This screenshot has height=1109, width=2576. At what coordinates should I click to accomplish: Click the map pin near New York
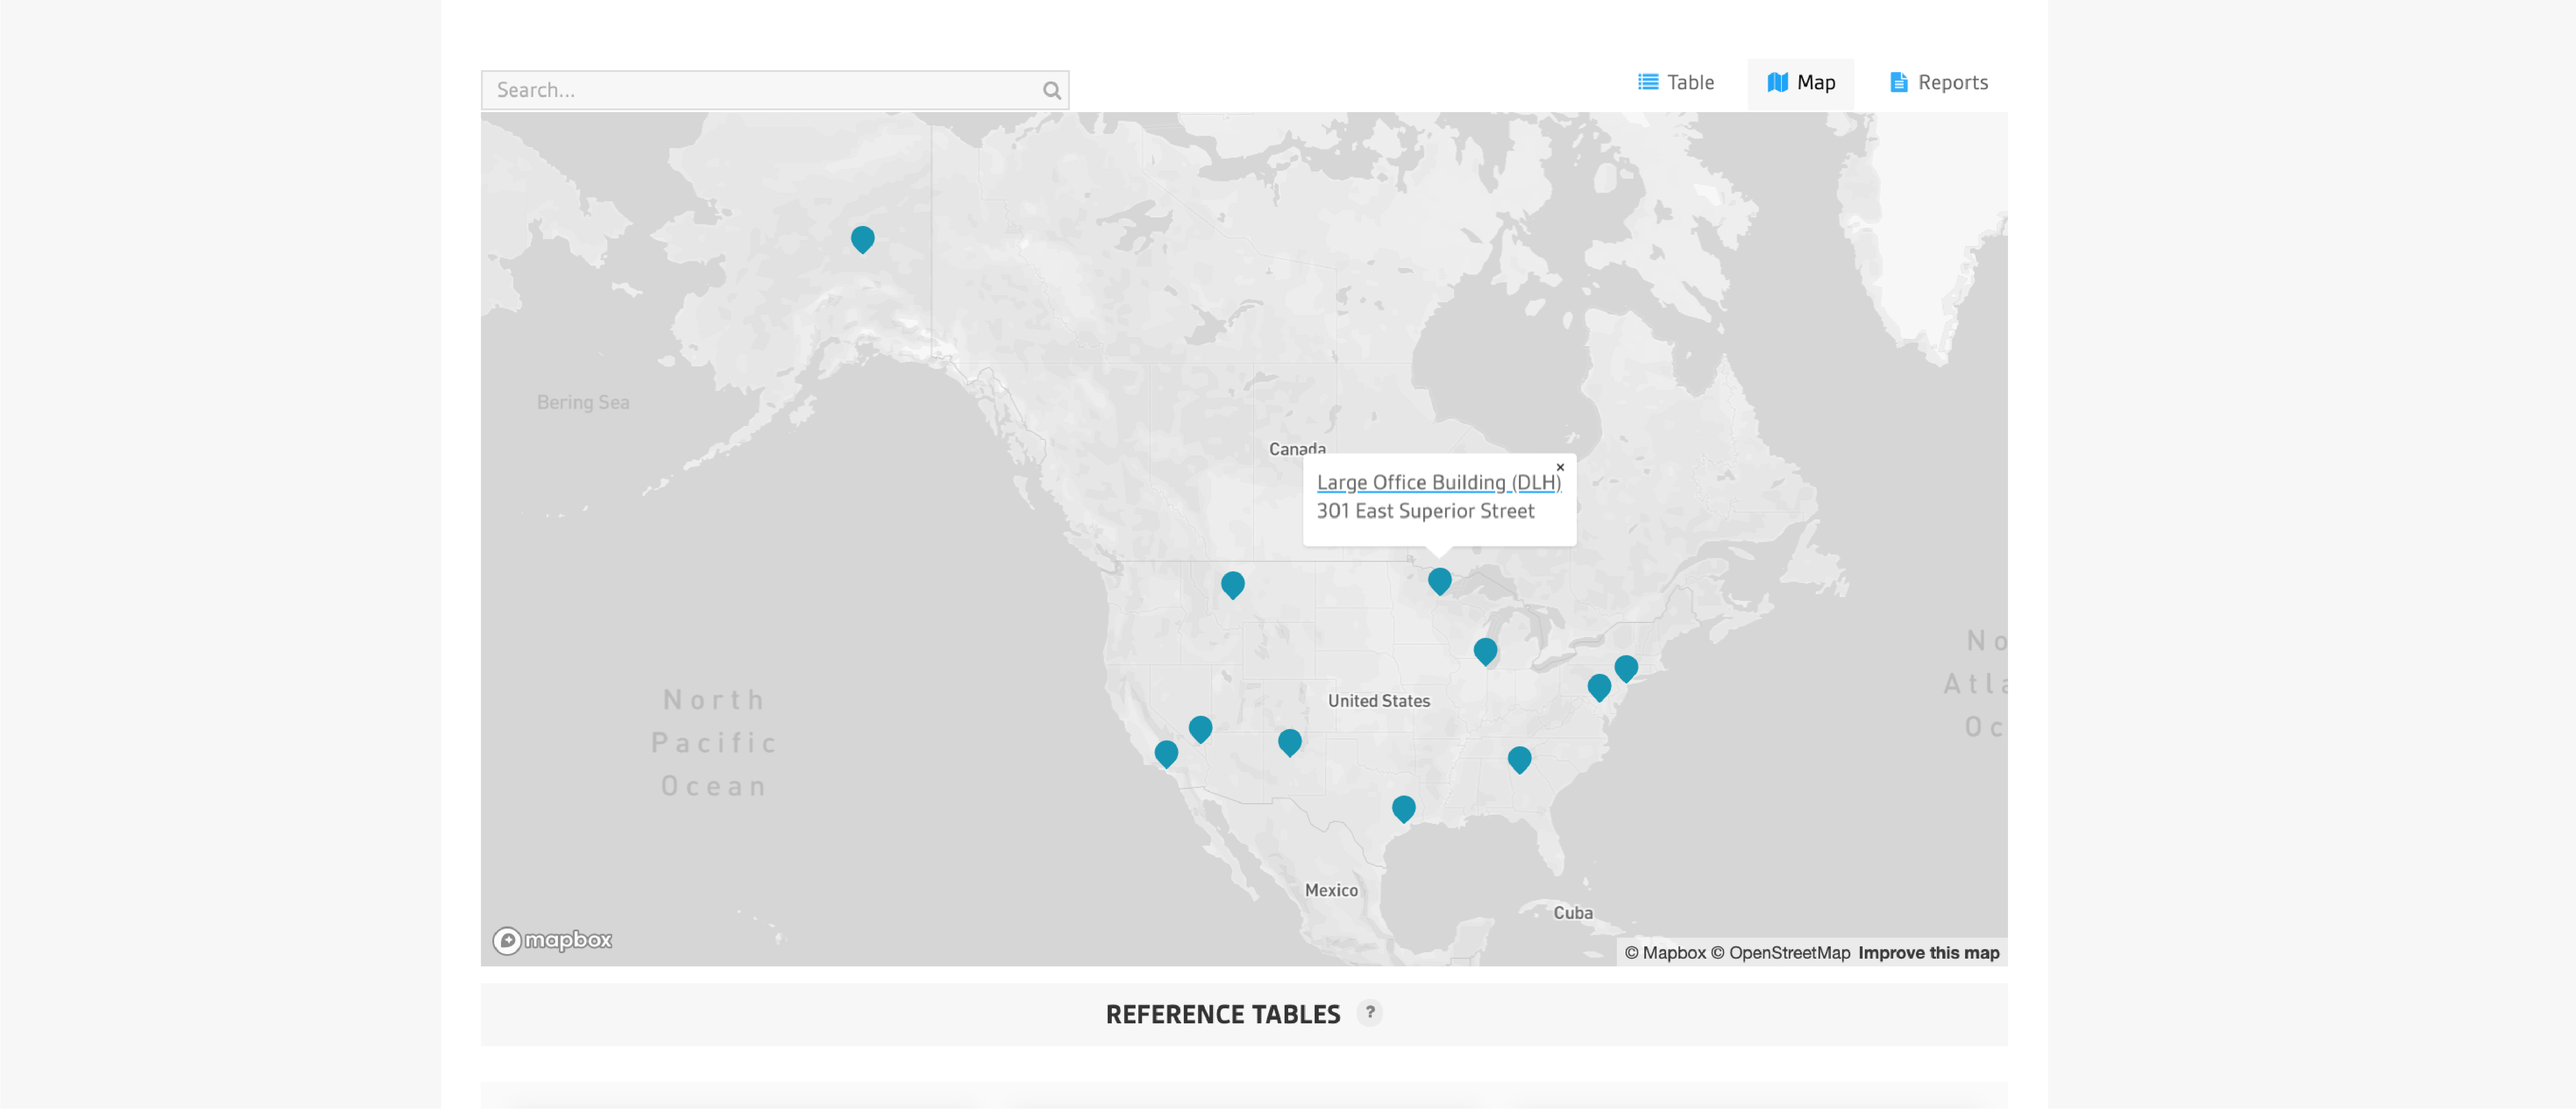[1626, 668]
